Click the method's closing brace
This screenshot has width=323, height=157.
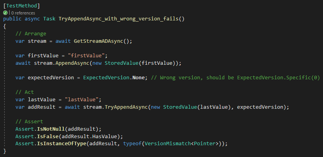click(5, 151)
